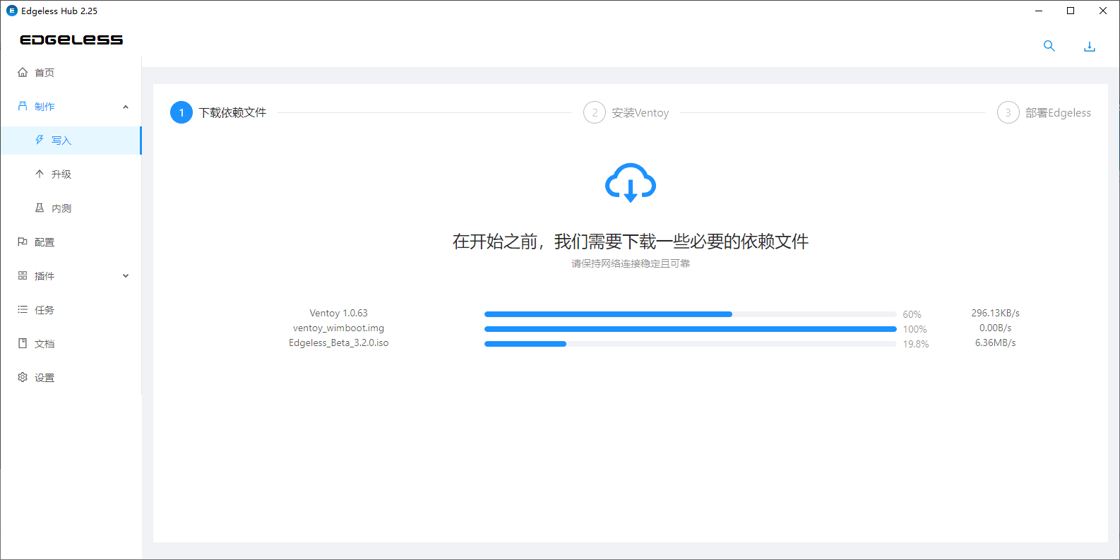The height and width of the screenshot is (560, 1120).
Task: Toggle the 插件 menu group
Action: tap(71, 276)
